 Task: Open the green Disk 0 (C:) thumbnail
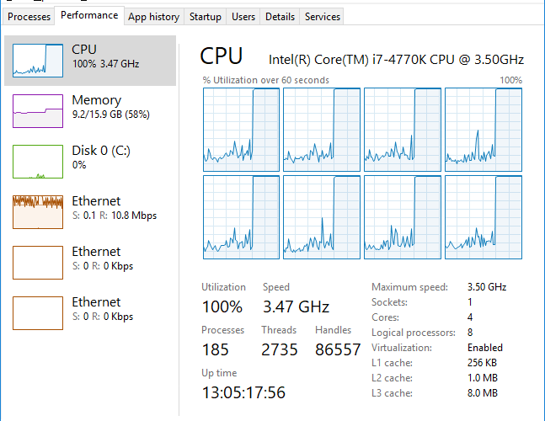[38, 161]
